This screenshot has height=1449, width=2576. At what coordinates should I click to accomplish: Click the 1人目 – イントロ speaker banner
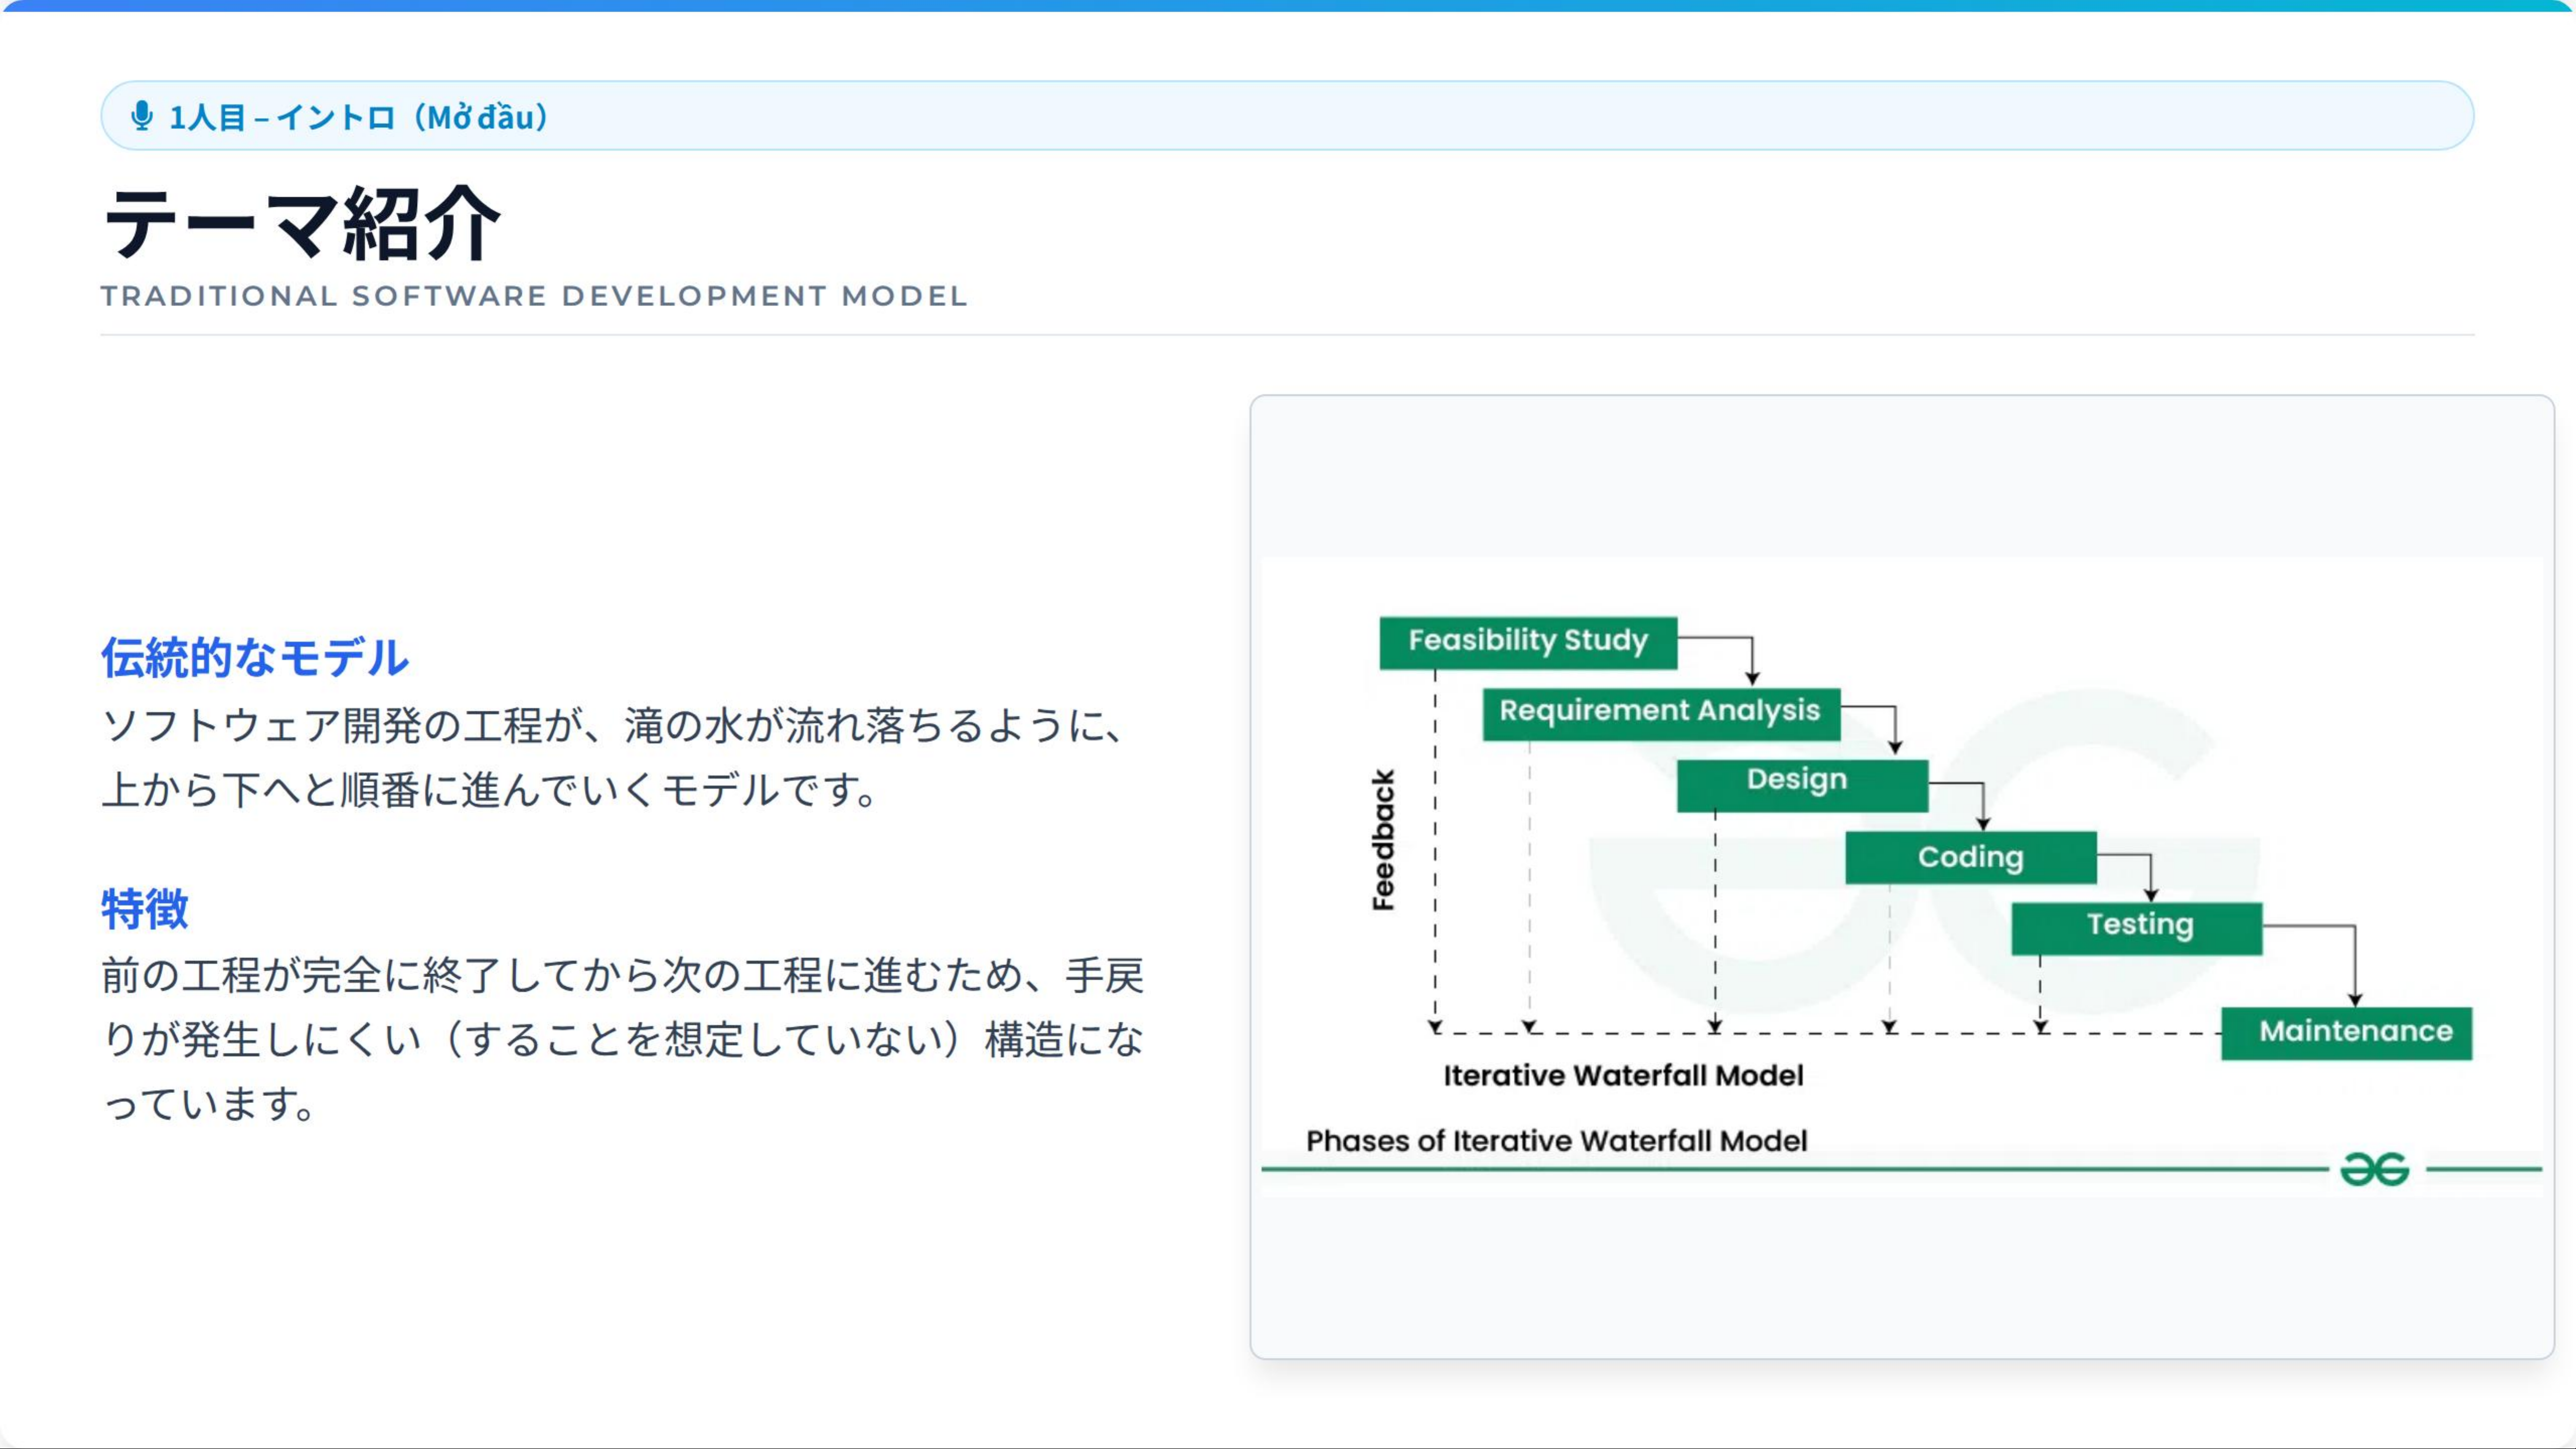(x=1286, y=116)
